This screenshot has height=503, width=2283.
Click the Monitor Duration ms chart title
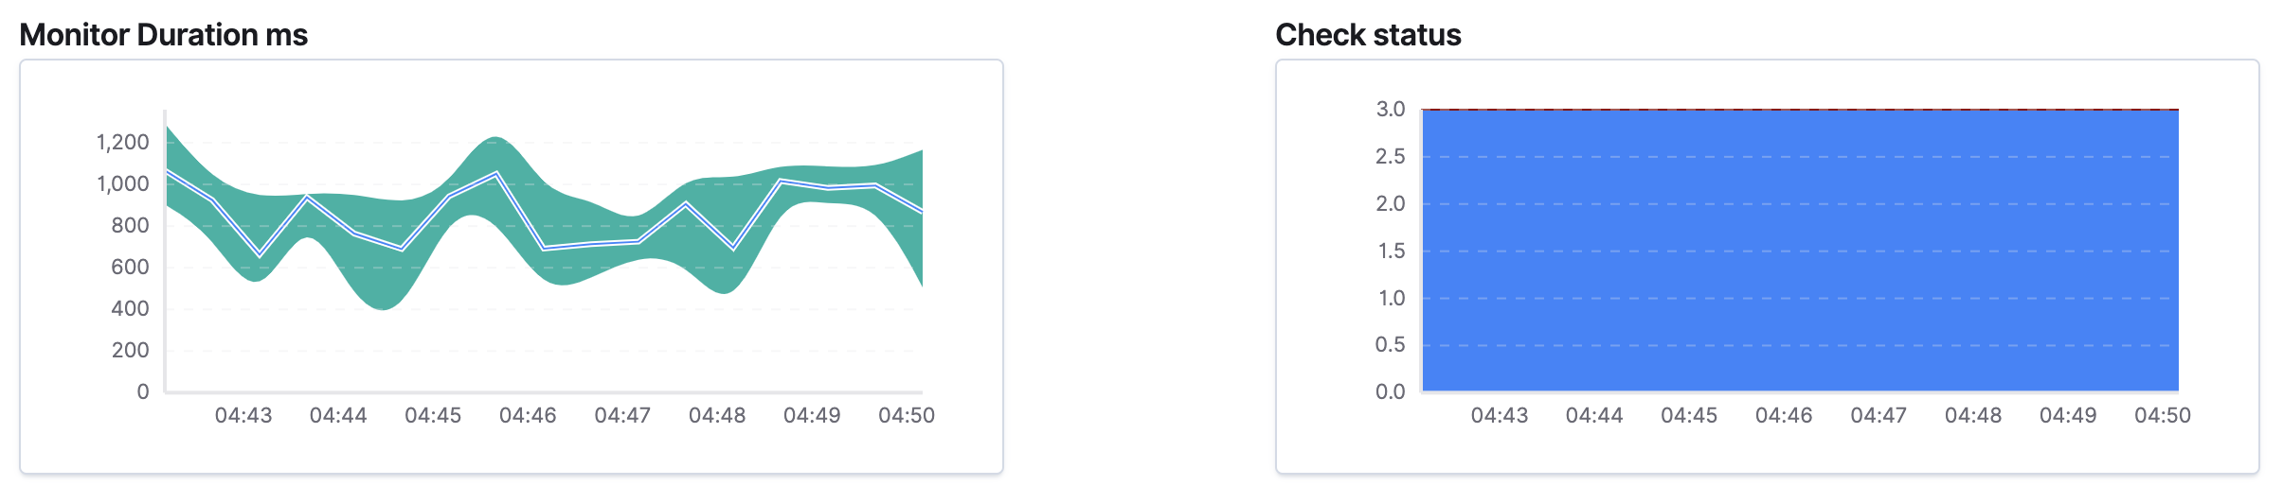click(x=163, y=35)
